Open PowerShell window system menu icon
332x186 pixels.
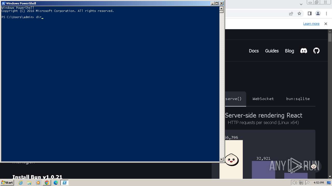3,3
